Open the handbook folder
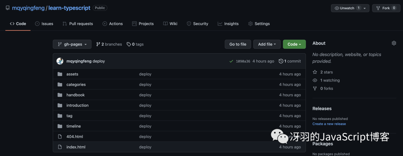403x156 pixels. 75,95
